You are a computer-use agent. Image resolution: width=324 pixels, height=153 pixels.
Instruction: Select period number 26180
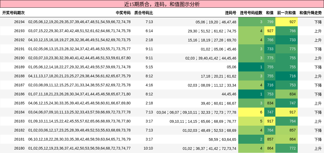pos(19,148)
